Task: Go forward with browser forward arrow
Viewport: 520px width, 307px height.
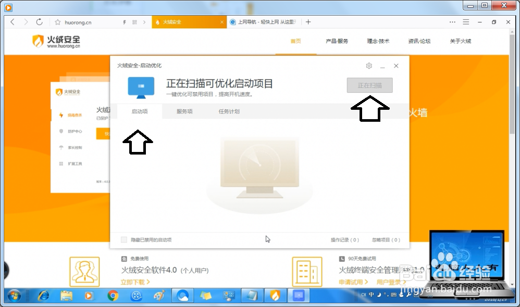Action: point(26,22)
